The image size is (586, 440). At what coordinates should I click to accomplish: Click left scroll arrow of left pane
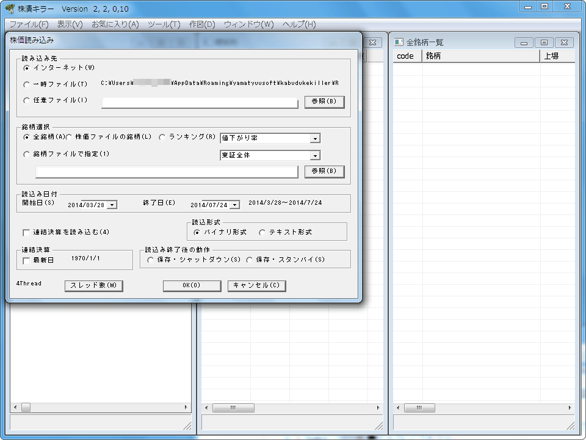coord(15,407)
